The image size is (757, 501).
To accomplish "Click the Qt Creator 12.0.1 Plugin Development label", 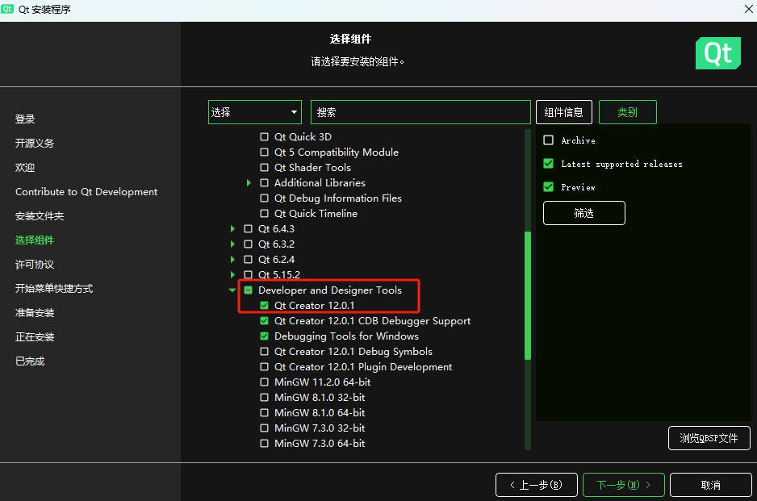I will pos(363,367).
